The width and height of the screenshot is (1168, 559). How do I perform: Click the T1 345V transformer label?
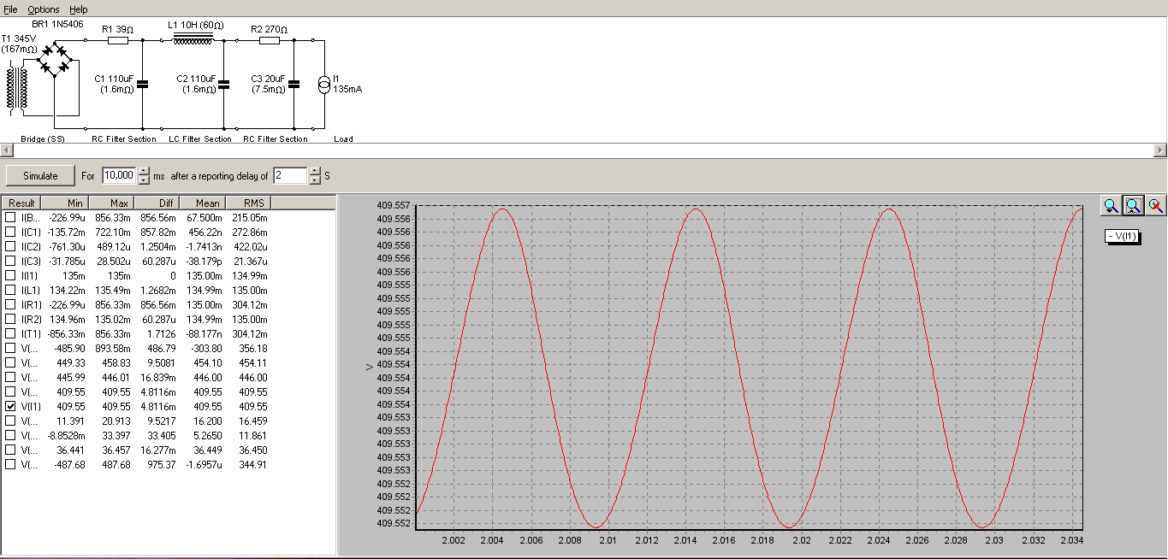point(18,39)
